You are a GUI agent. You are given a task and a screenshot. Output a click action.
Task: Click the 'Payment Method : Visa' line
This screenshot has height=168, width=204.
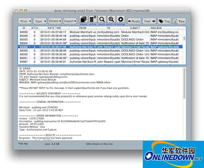(32, 127)
